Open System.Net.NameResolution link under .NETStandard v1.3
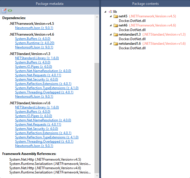Screen dimensions: 190x178 (43, 71)
